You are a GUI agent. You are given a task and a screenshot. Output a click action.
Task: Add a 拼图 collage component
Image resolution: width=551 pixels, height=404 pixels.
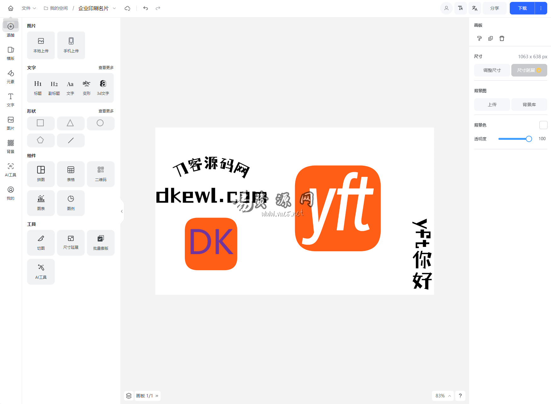(41, 174)
